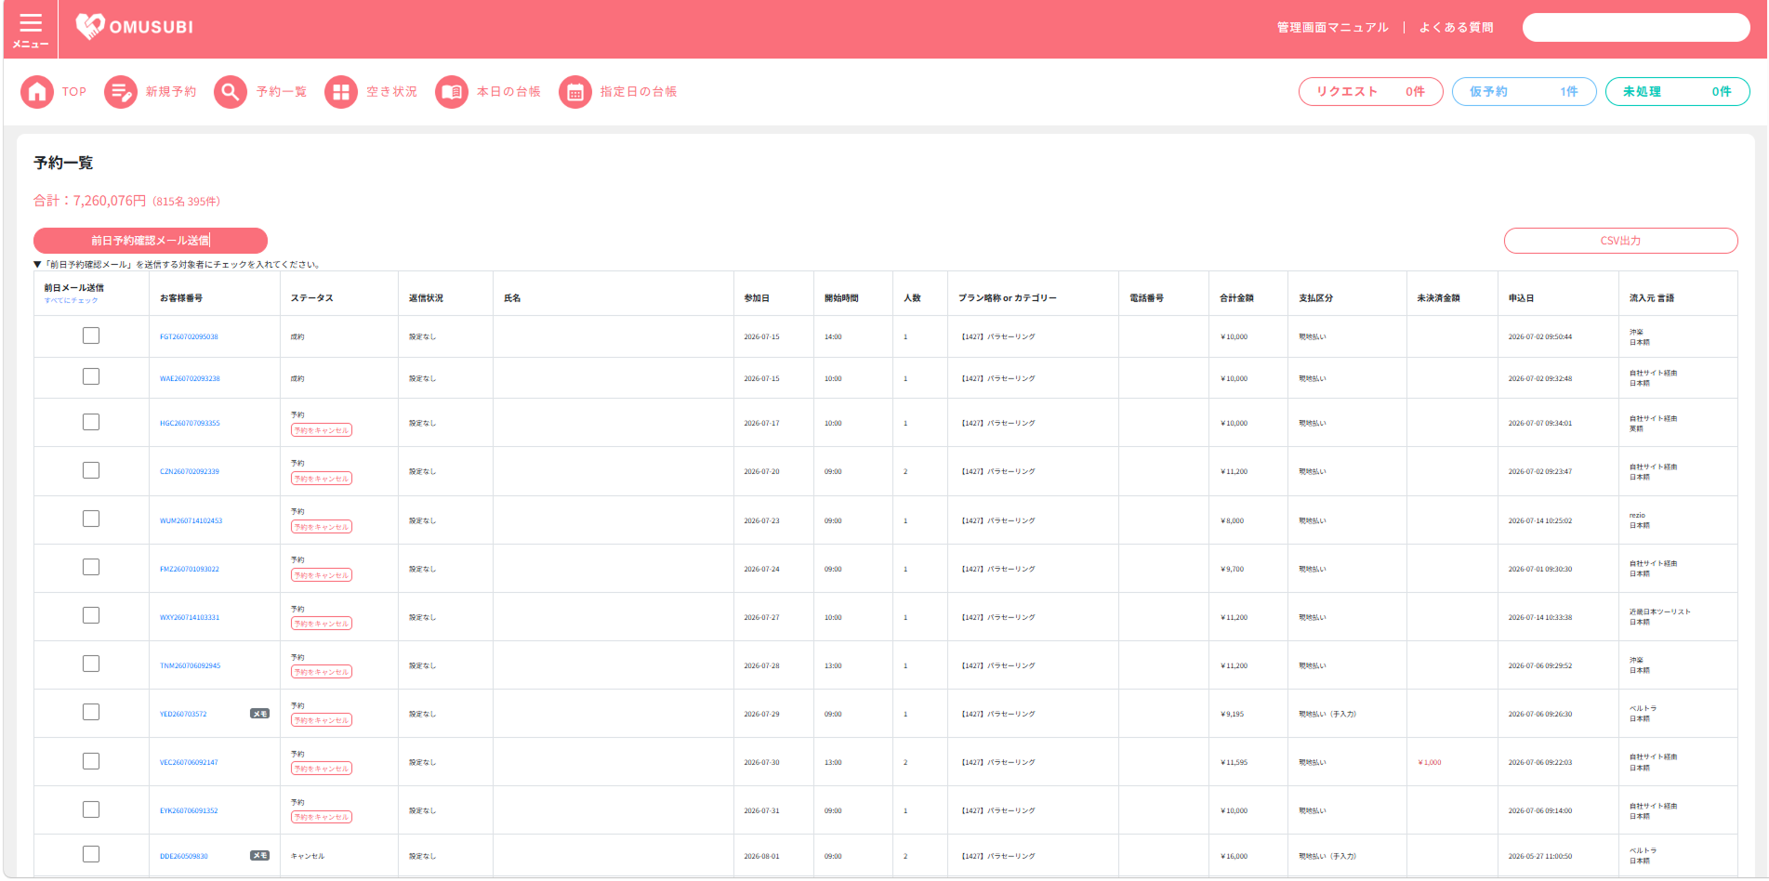Screen dimensions: 1769x881
Task: Check the box for FMZ260701093022
Action: (x=91, y=567)
